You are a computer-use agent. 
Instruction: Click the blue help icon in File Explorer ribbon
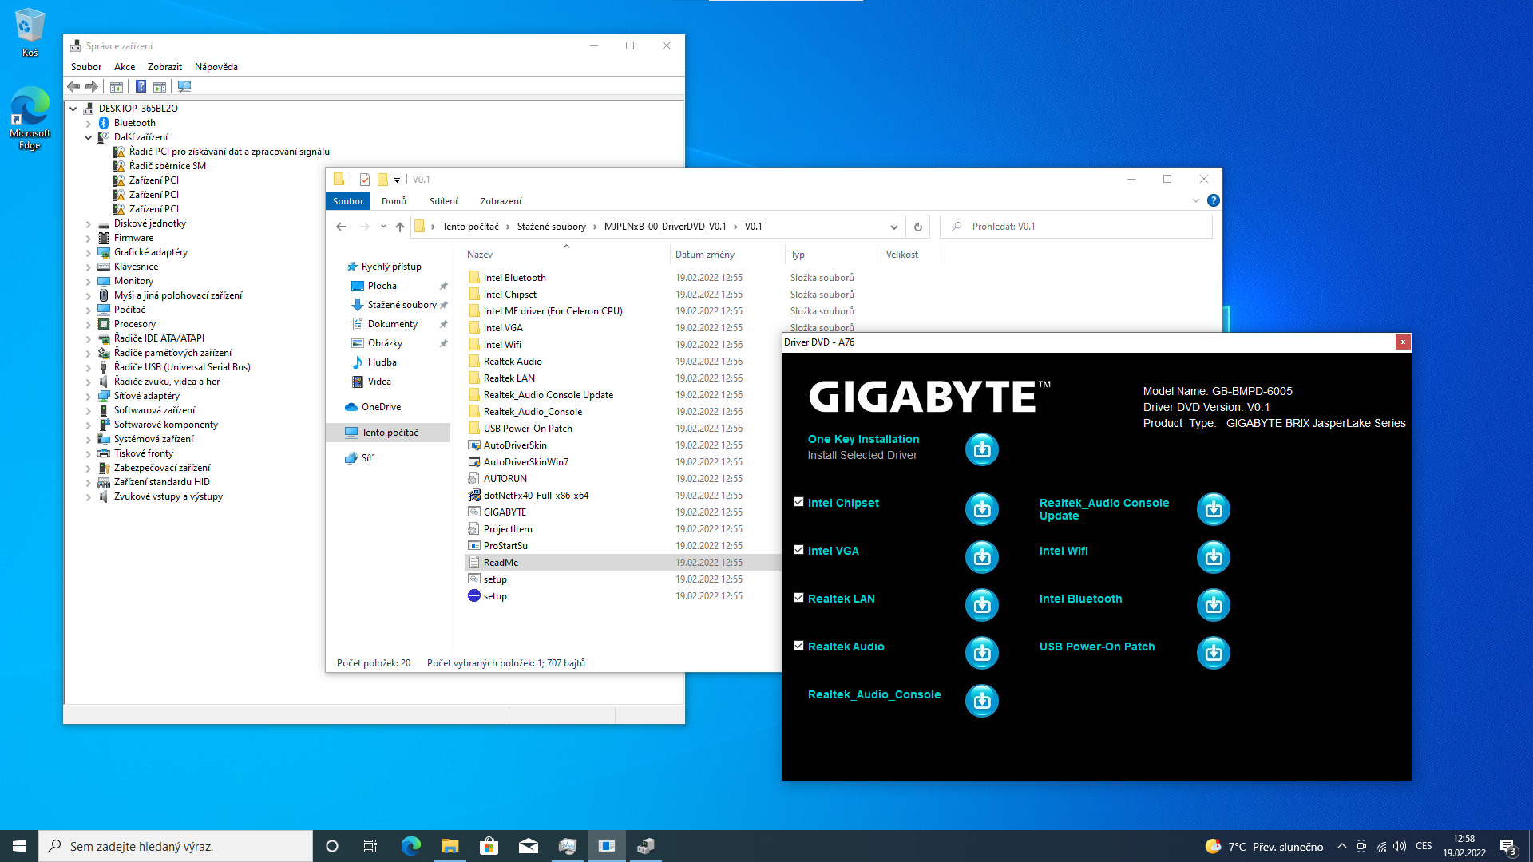coord(1214,200)
